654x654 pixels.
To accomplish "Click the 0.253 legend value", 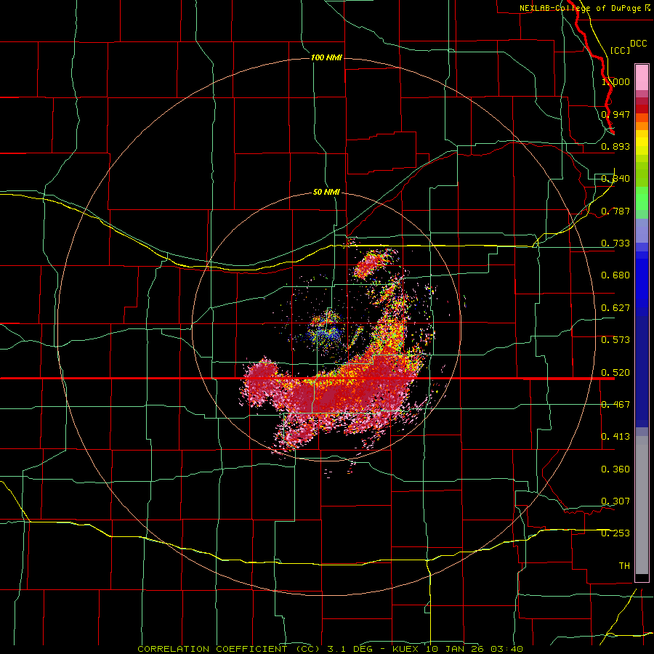I will coord(615,533).
